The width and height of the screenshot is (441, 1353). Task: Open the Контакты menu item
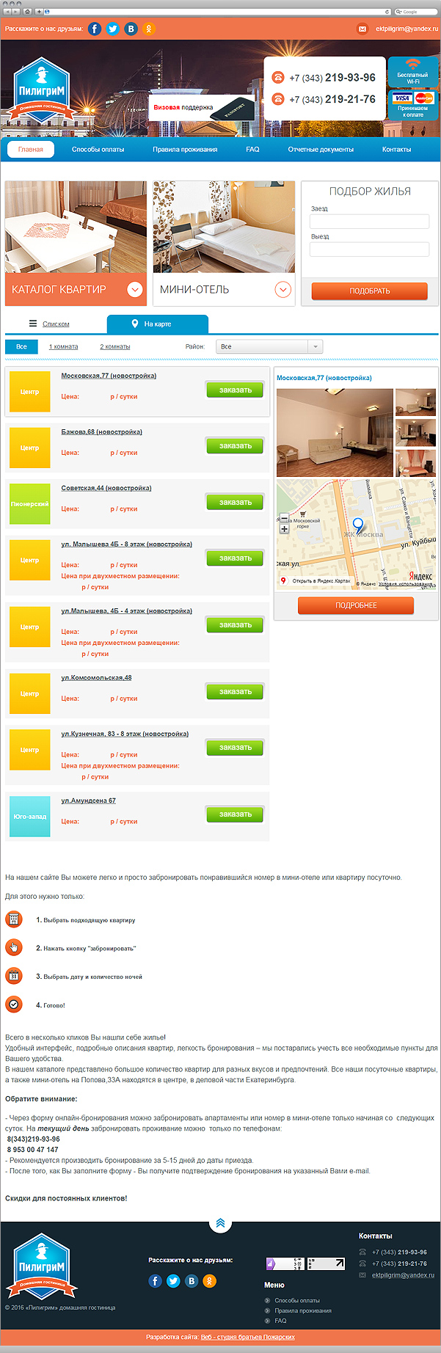click(396, 149)
